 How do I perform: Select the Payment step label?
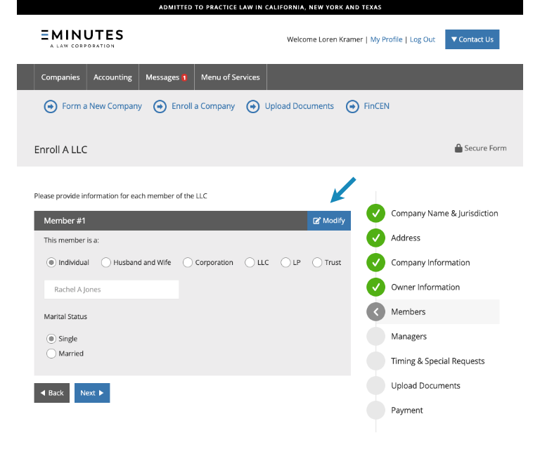tap(406, 411)
